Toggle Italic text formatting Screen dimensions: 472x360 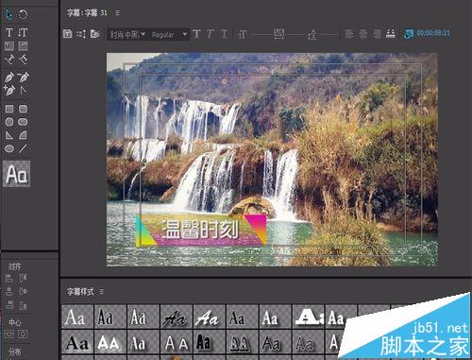[x=211, y=34]
